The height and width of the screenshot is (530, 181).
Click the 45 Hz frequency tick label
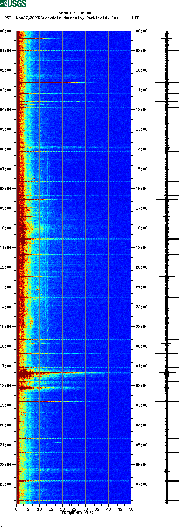coord(120,509)
